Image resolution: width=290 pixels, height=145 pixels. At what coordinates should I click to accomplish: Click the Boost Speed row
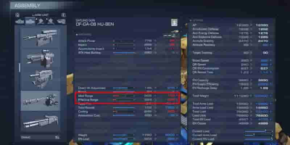coord(232,61)
